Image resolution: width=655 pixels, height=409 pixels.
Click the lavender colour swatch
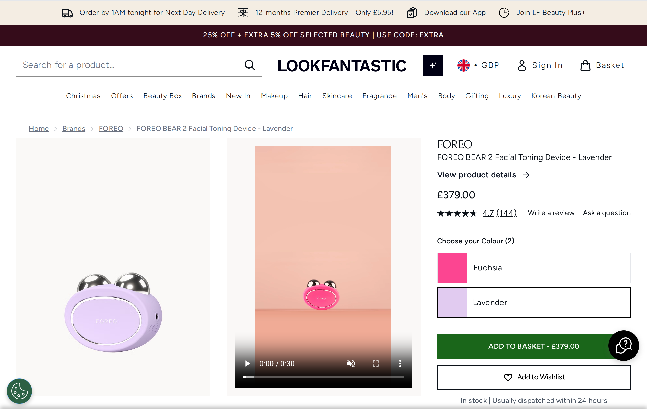click(452, 302)
